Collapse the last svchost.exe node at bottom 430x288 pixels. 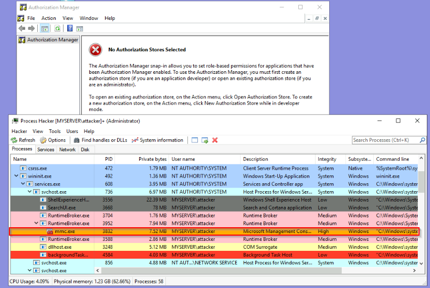29,270
